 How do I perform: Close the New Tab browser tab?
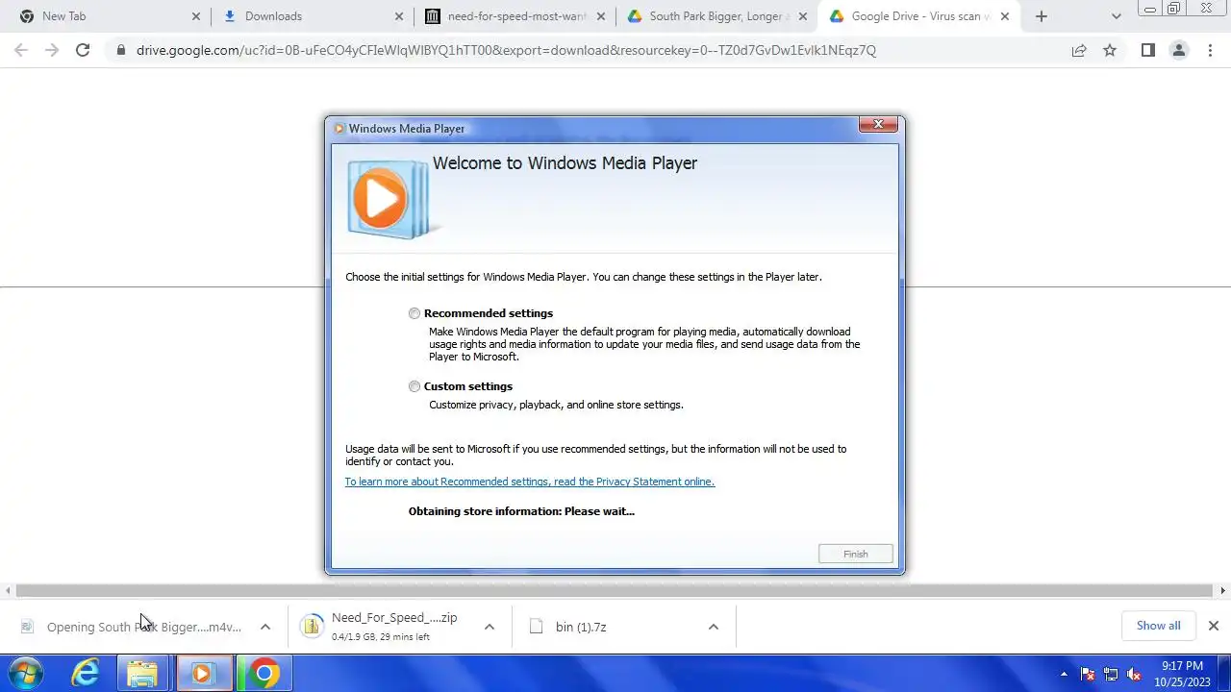[196, 16]
